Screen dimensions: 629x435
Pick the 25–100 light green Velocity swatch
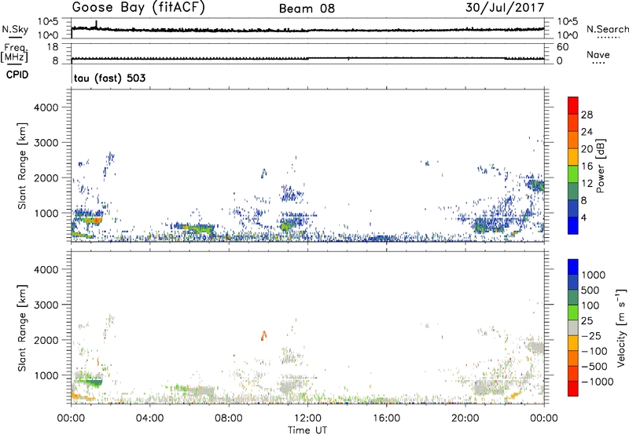573,313
